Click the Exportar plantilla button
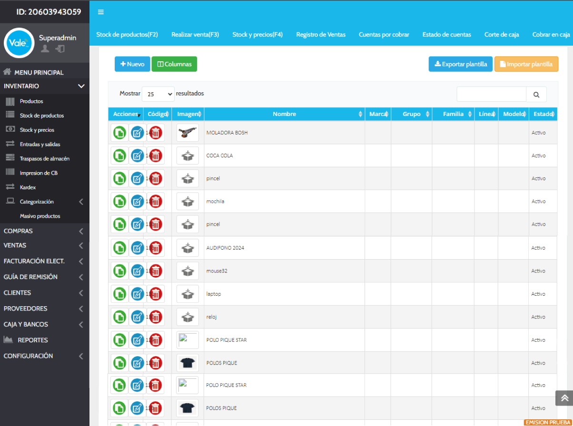The image size is (573, 426). click(x=460, y=64)
